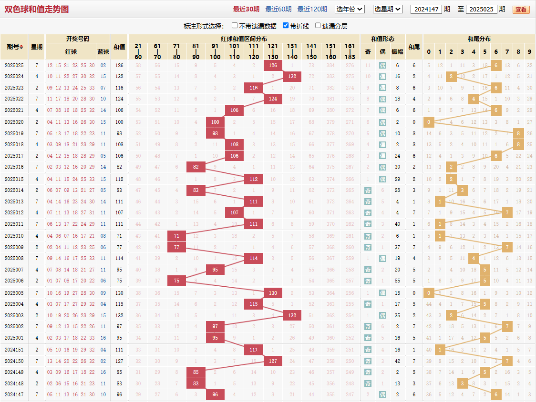Viewport: 536px width, 402px height.
Task: Click the red sum marker 96
Action: 215,394
